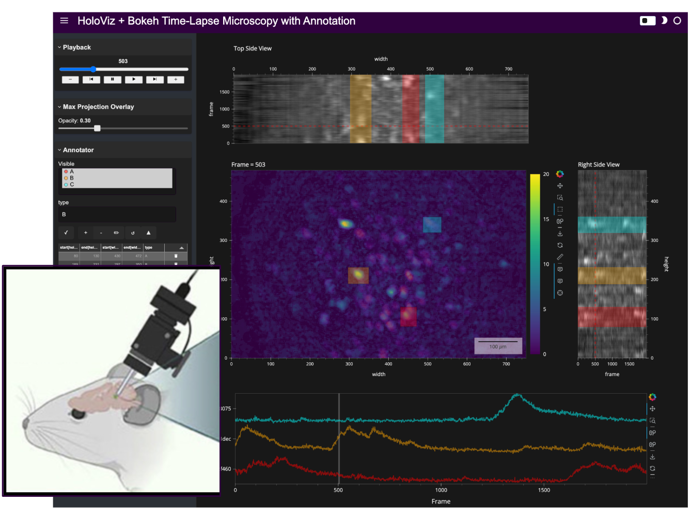Activate the Box Zoom tool on the image plot

tap(560, 198)
